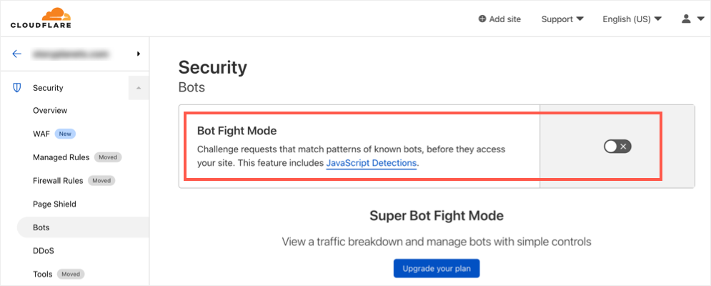Select Page Shield in the sidebar
This screenshot has width=711, height=286.
pos(54,204)
